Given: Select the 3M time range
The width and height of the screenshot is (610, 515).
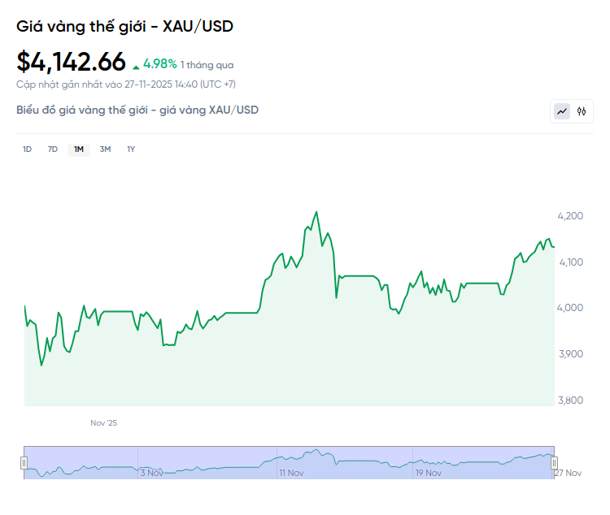Looking at the screenshot, I should (x=105, y=149).
